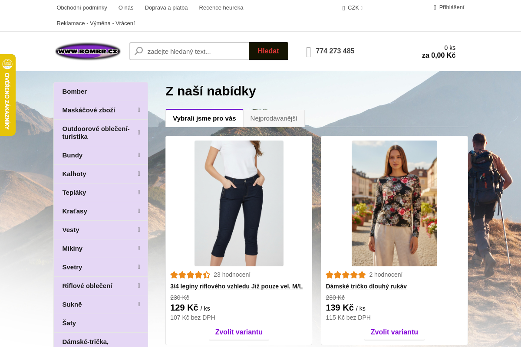
Task: Click the login user icon
Action: point(435,7)
